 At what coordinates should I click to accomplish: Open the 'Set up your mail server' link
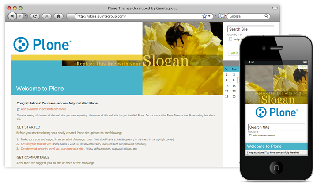coord(36,144)
